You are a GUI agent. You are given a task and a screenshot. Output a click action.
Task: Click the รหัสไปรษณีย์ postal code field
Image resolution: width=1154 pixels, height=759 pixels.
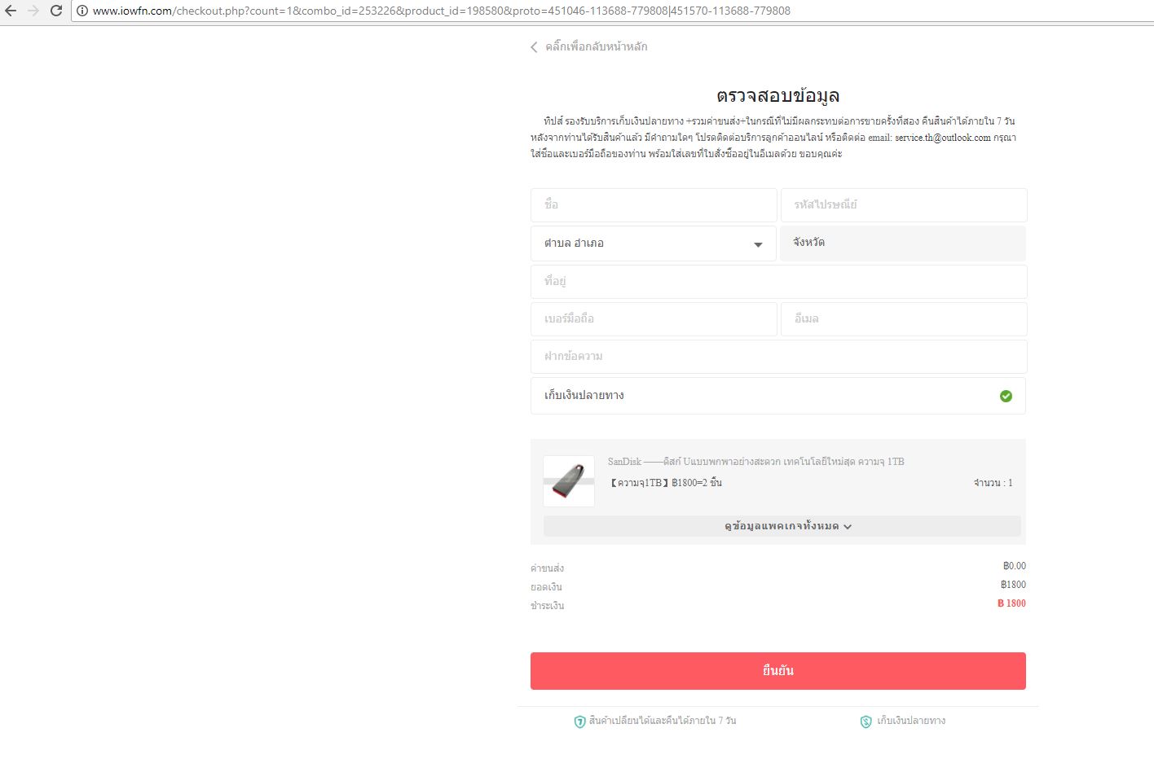coord(903,205)
